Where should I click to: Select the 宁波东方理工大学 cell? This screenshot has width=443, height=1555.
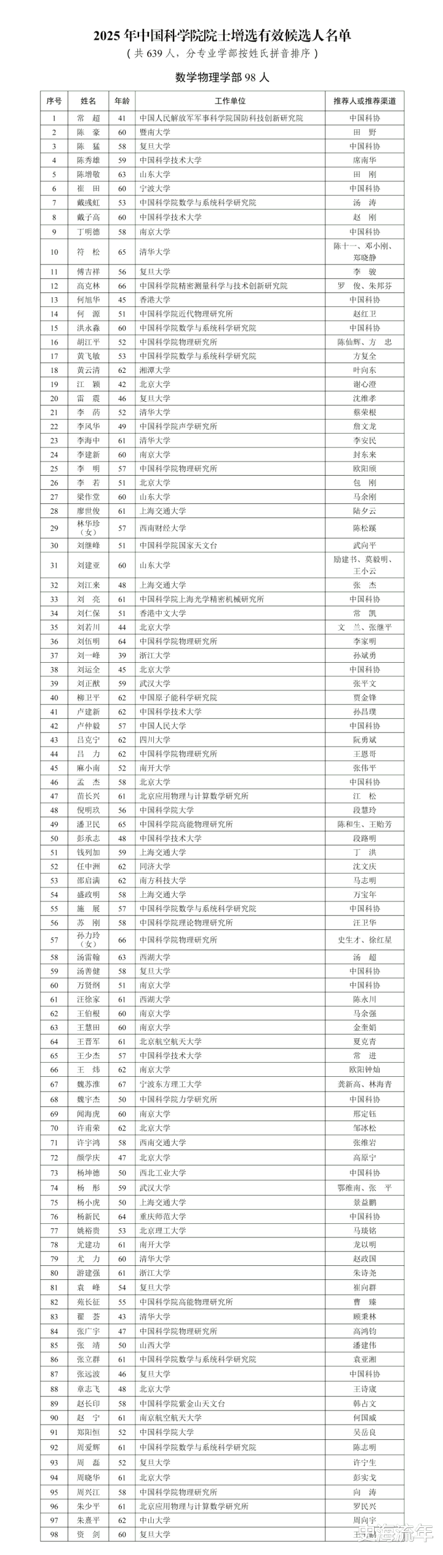(170, 1084)
